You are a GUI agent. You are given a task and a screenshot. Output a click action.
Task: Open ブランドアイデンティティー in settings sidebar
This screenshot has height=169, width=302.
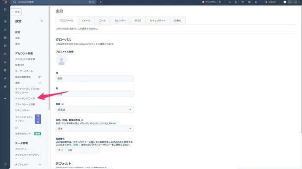(24, 119)
